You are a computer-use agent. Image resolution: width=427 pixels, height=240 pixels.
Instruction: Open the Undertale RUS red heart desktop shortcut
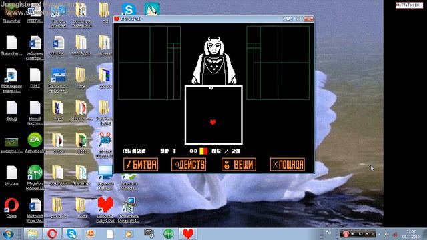[105, 209]
